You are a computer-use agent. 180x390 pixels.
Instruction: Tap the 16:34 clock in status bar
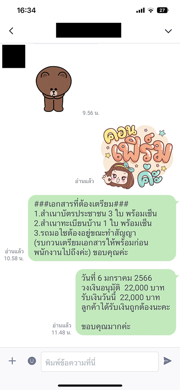tap(26, 10)
